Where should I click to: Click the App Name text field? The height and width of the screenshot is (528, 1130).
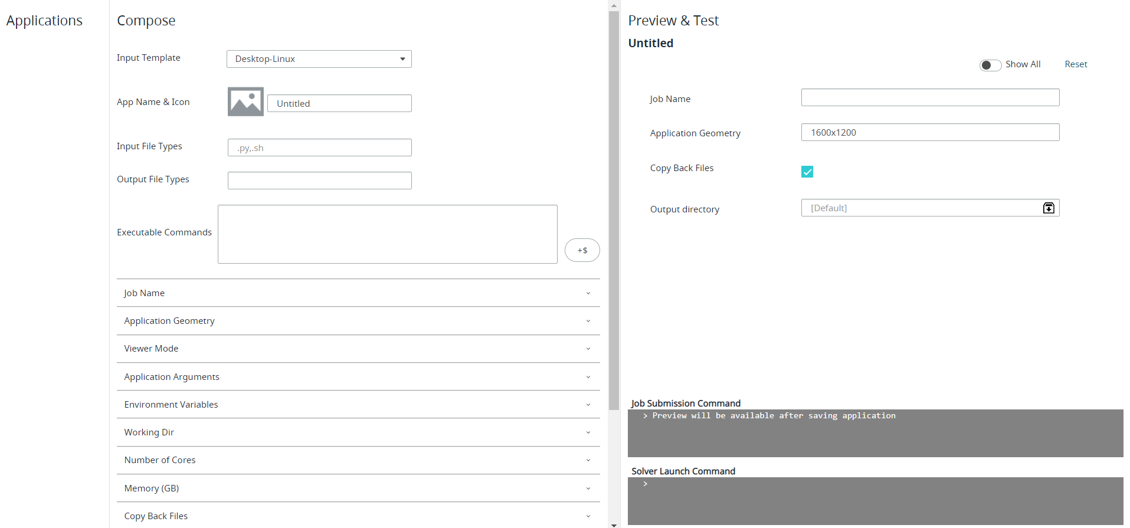point(339,103)
